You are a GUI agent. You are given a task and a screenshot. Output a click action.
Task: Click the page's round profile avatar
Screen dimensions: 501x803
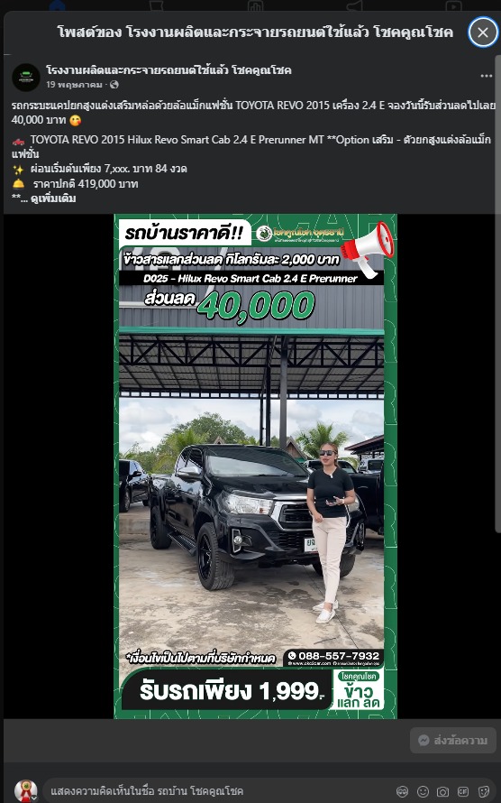26,78
